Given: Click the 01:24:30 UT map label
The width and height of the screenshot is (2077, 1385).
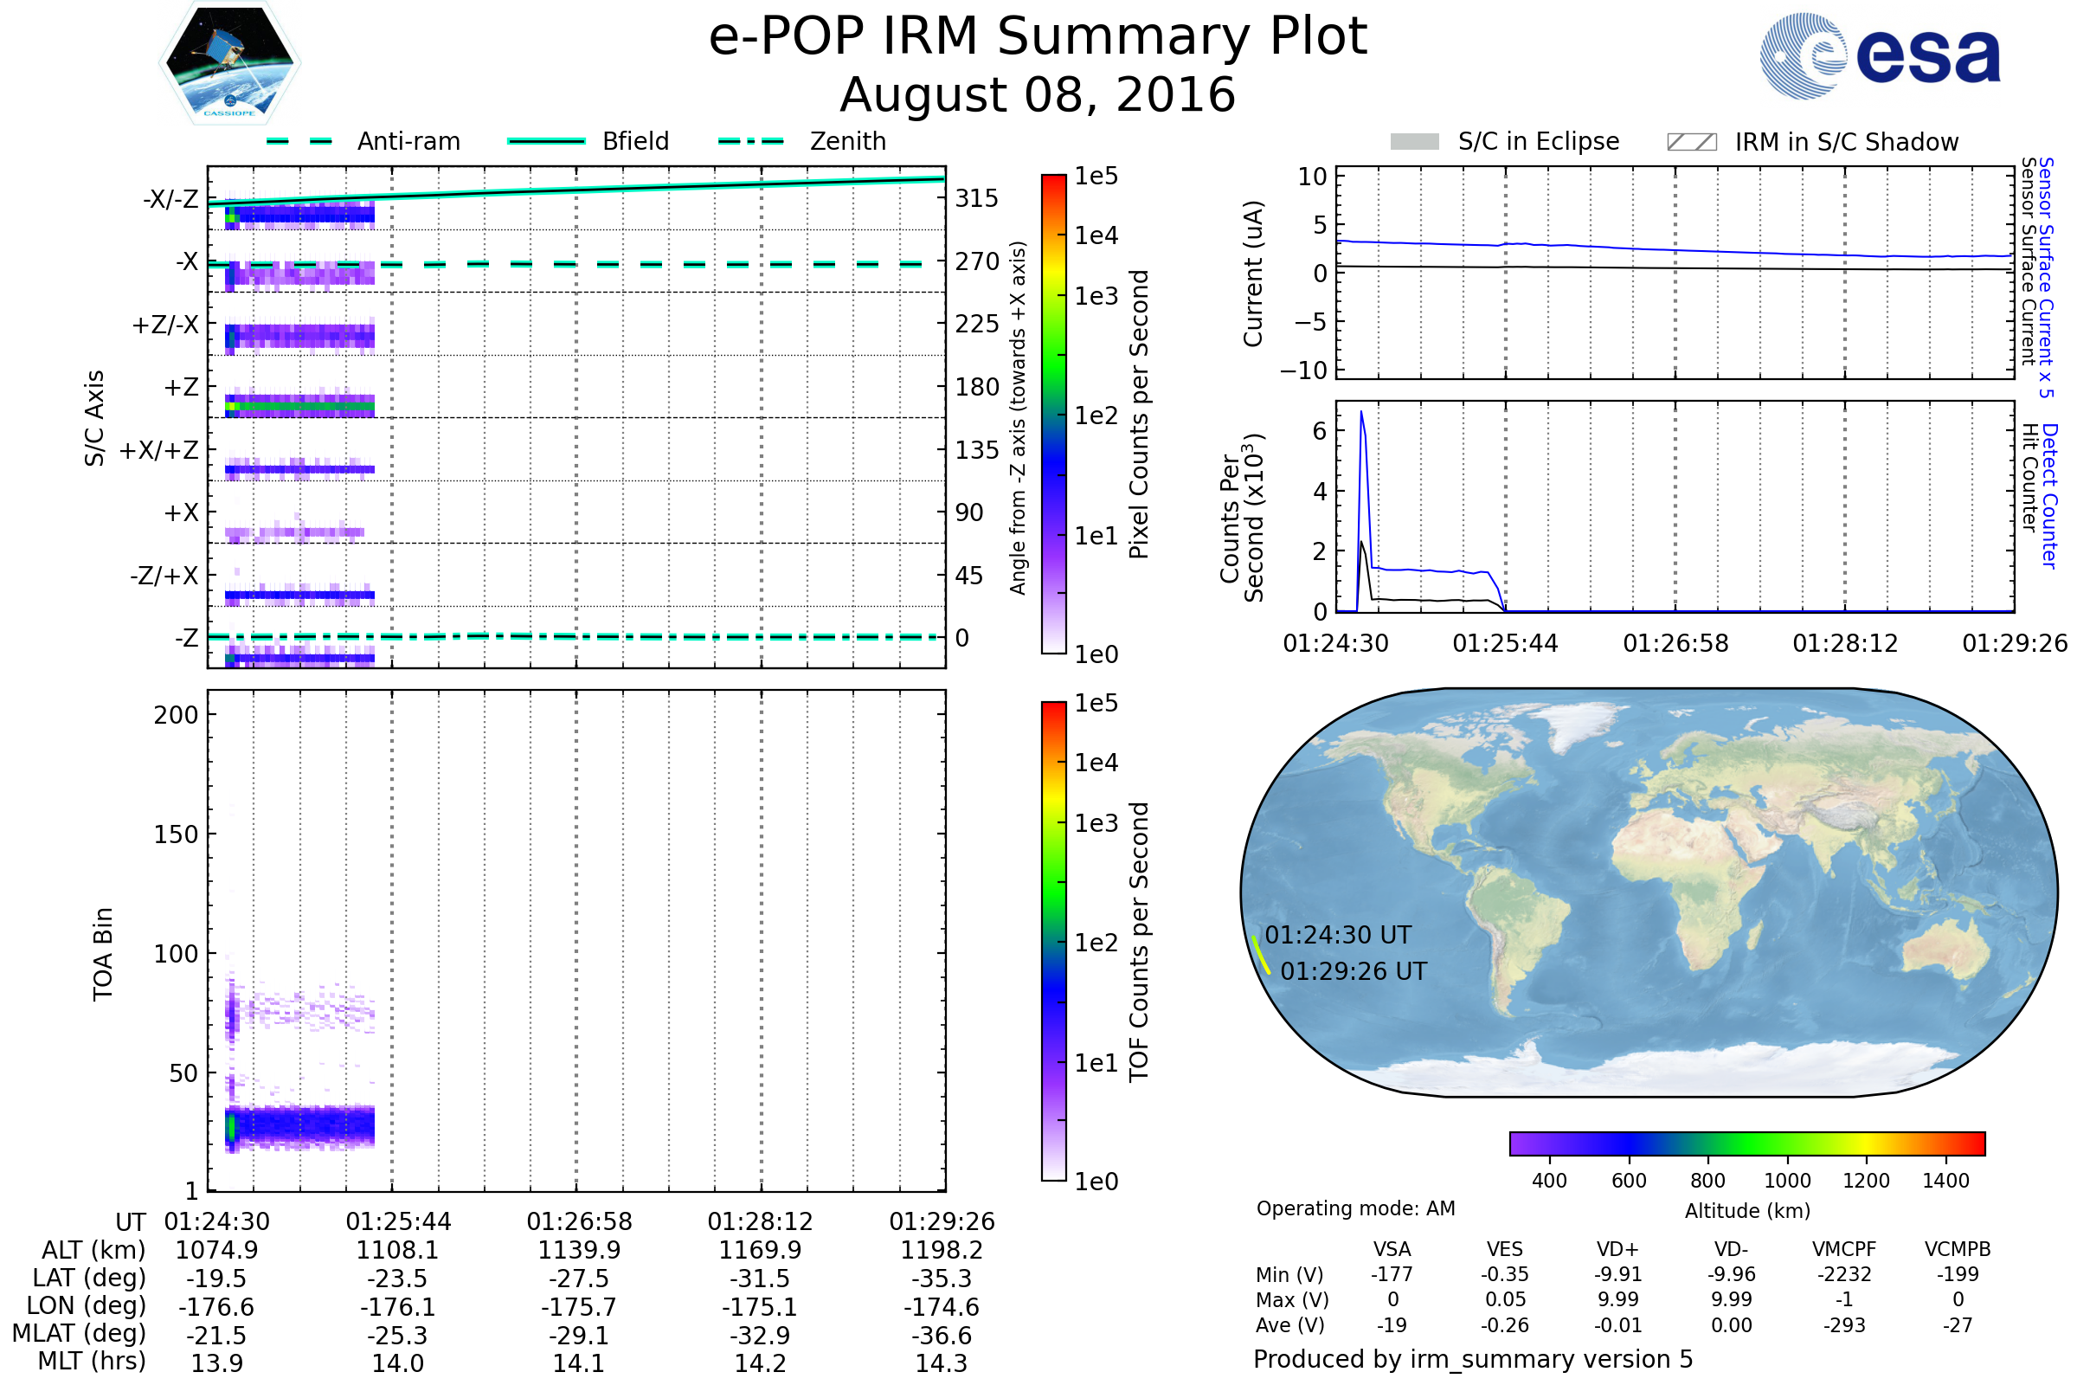Looking at the screenshot, I should [1338, 935].
